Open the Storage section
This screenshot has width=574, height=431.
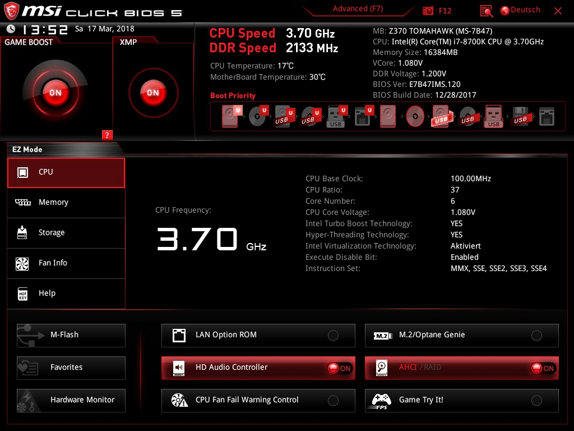66,233
